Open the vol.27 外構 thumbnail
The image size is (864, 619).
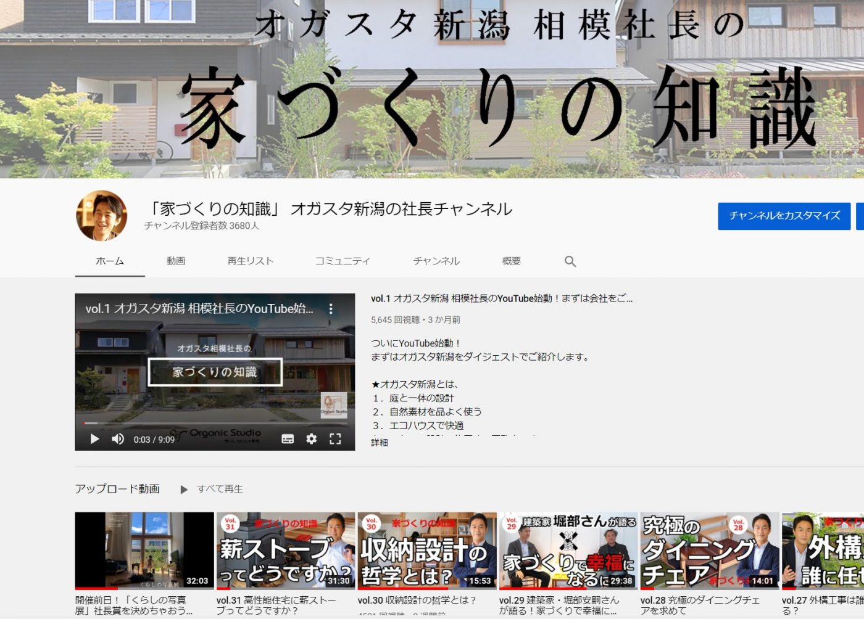click(x=823, y=551)
